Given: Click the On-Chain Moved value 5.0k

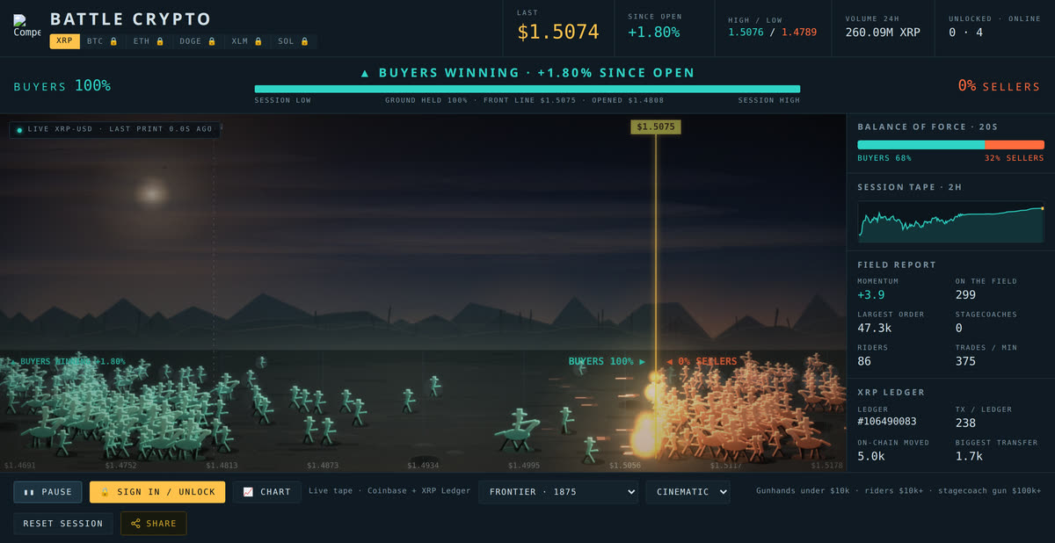Looking at the screenshot, I should tap(871, 456).
